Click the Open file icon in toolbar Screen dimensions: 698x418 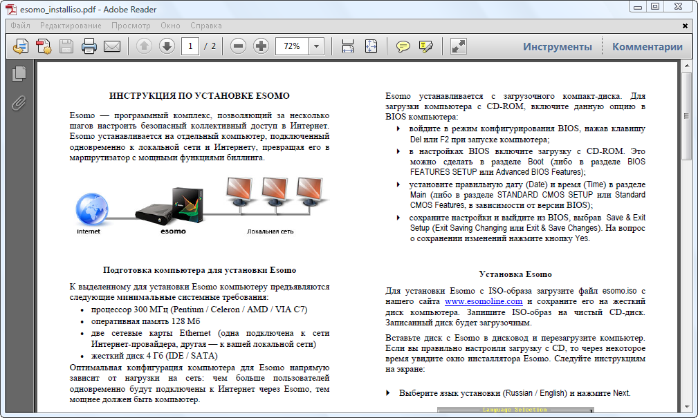click(21, 46)
